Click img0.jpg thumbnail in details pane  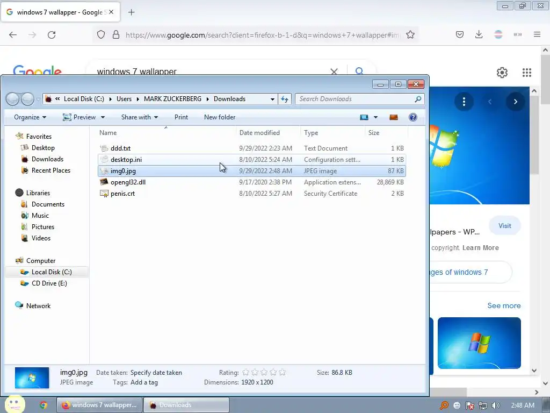pyautogui.click(x=32, y=378)
